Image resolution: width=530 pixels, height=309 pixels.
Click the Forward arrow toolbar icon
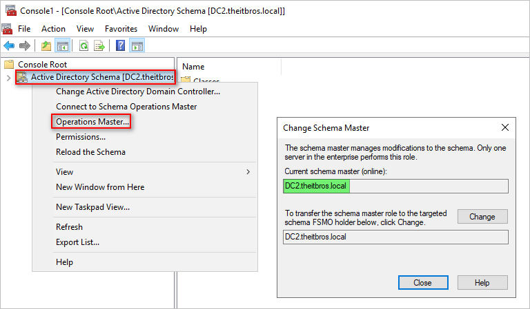click(25, 45)
